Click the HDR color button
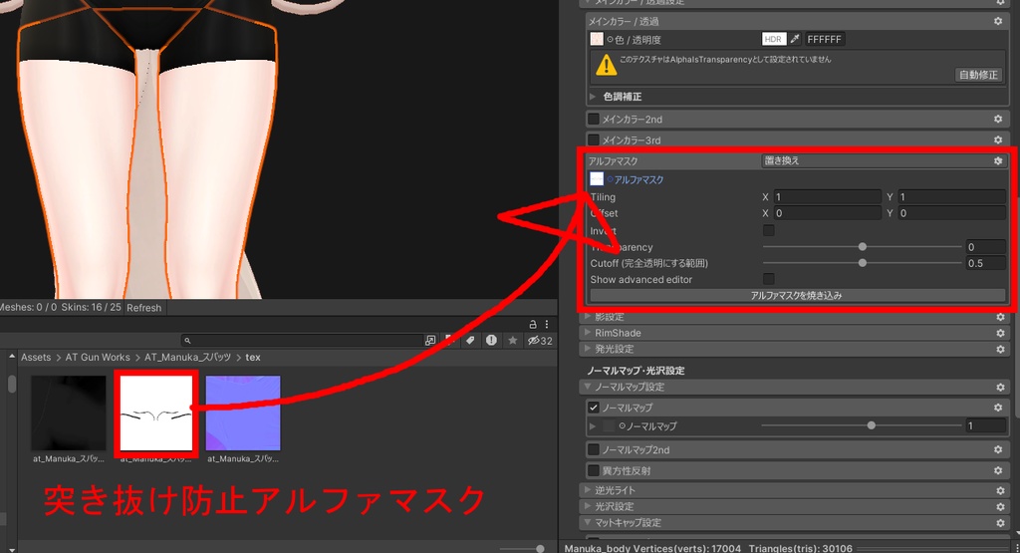 coord(773,39)
